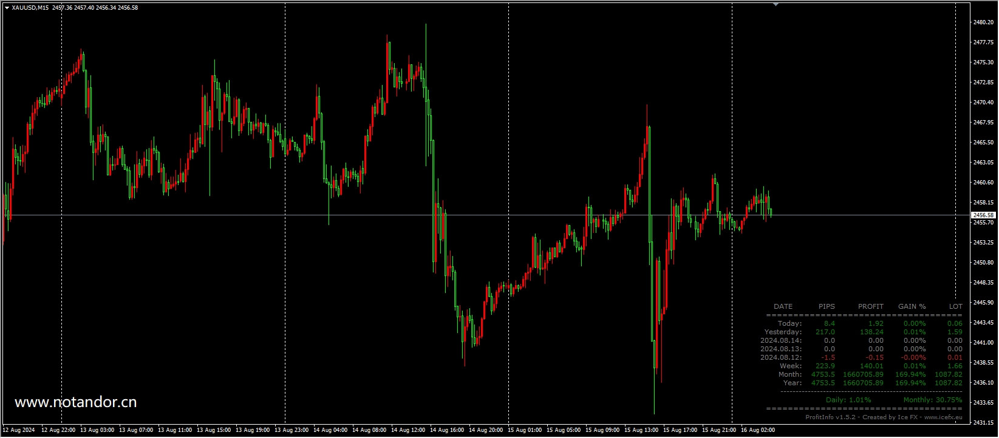Click the 2463.05 level on the price scale

(983, 163)
